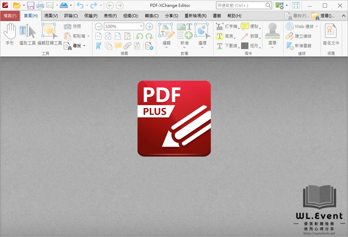Expand the Open folder dropdown arrow

(24, 5)
